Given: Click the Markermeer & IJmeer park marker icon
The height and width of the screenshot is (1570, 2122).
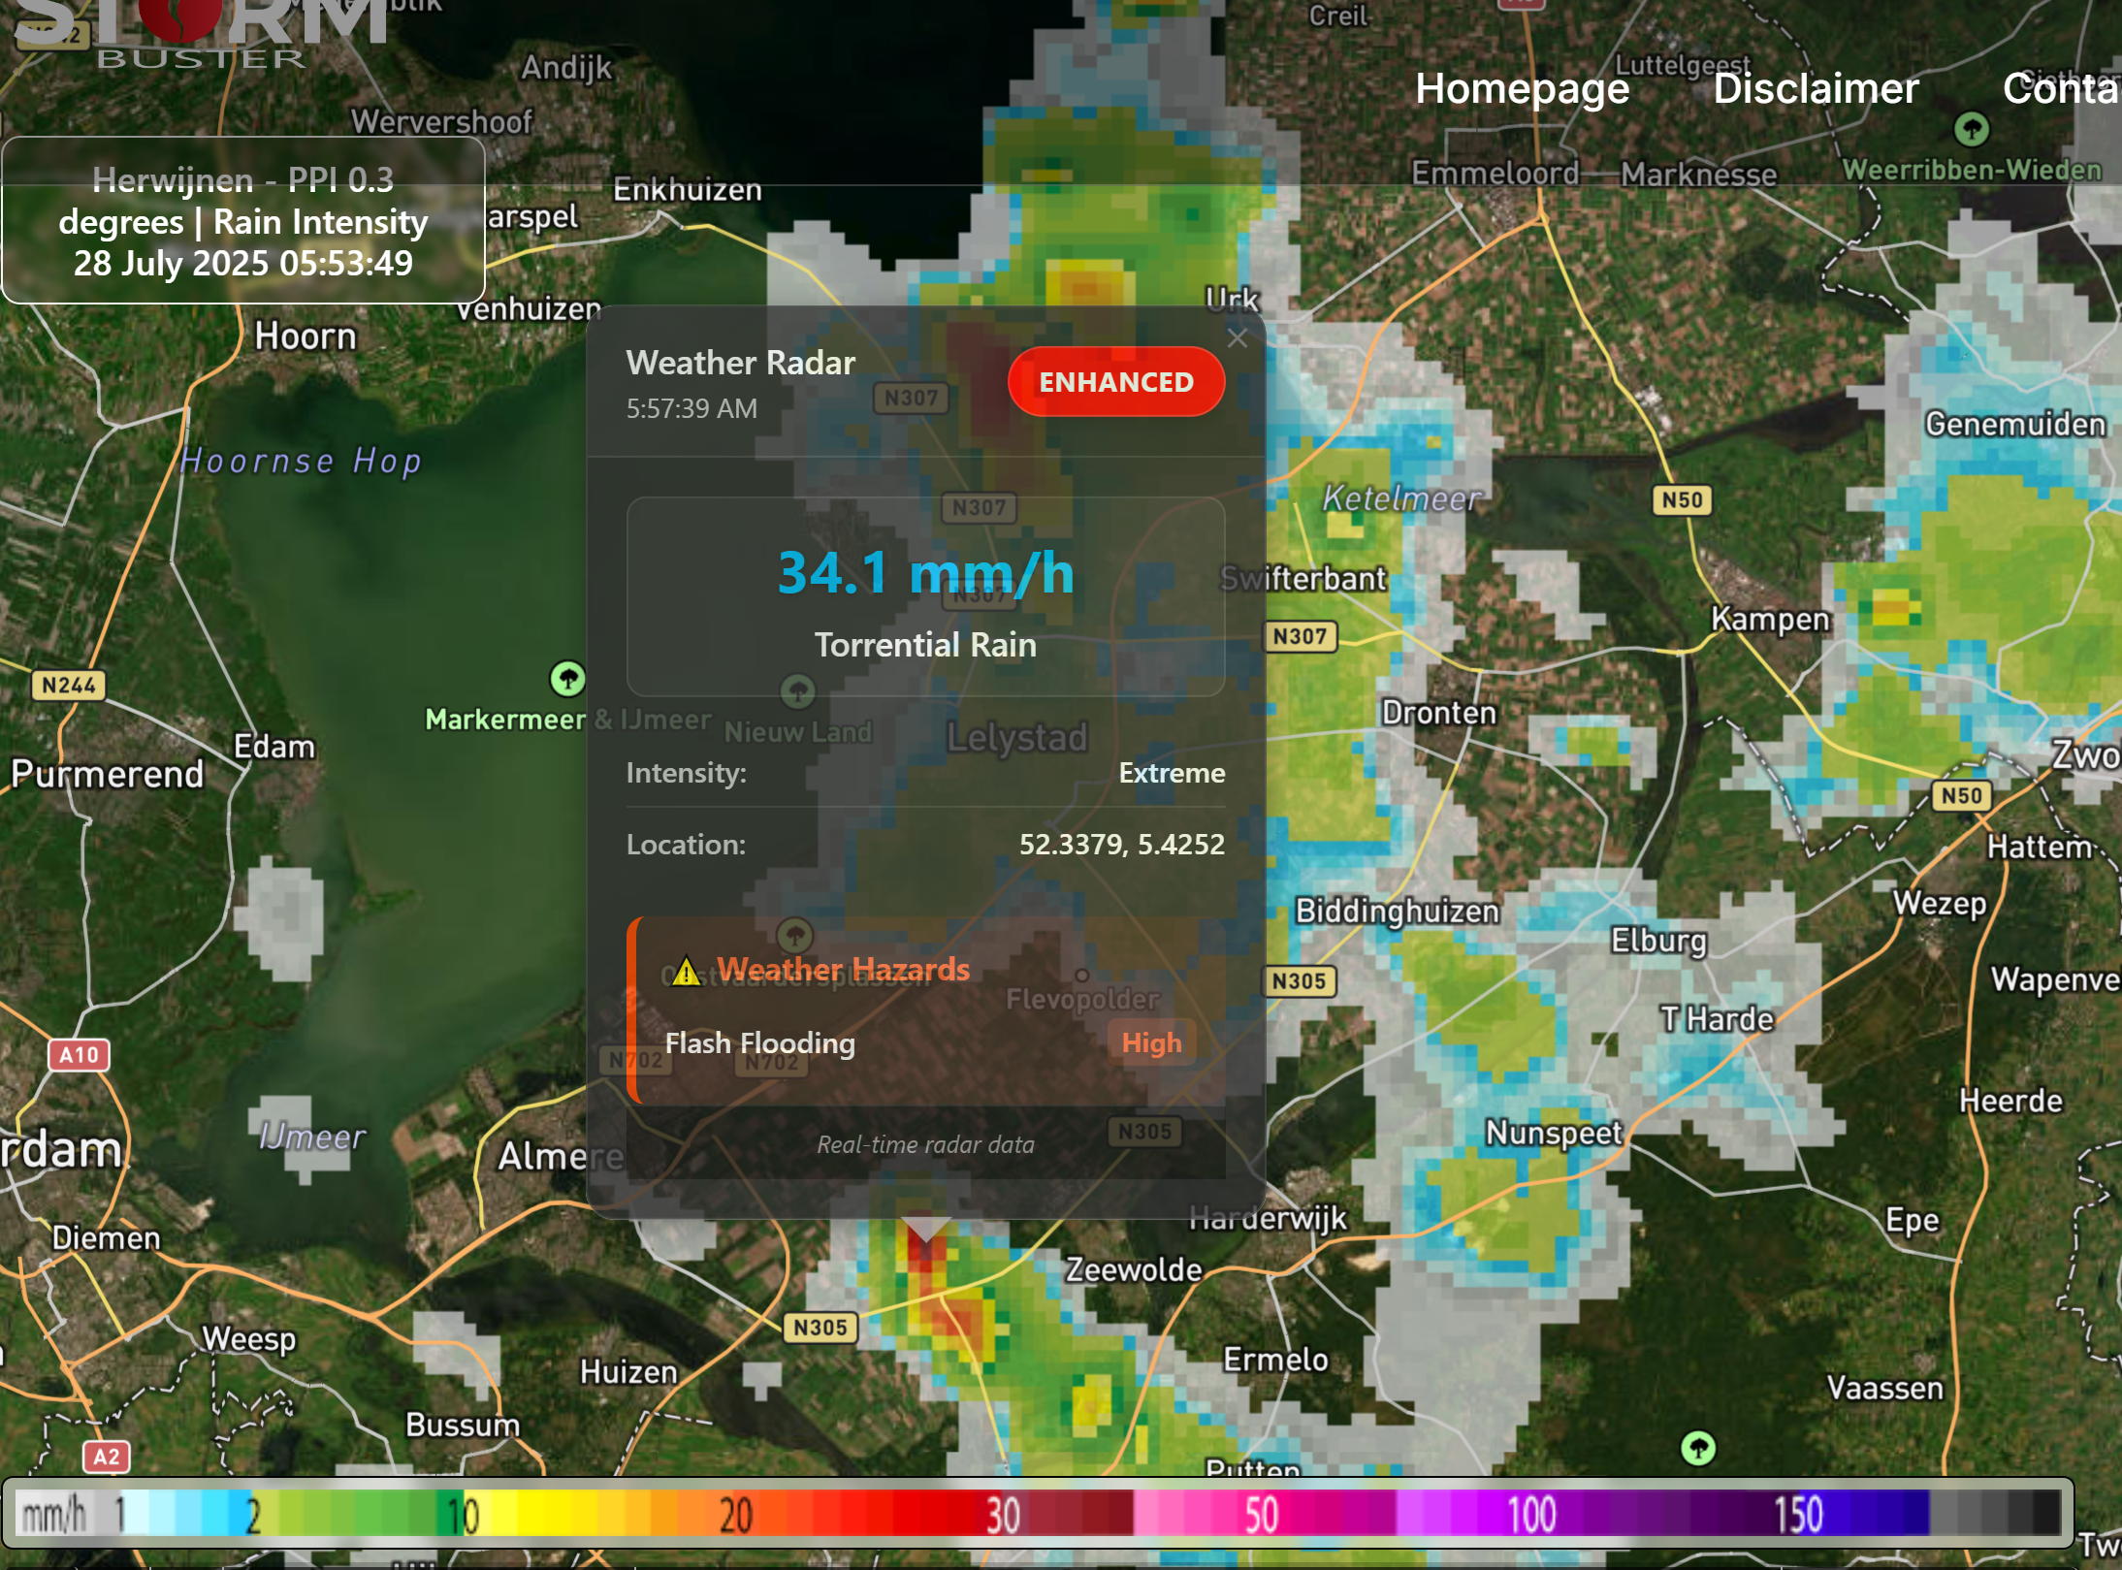Looking at the screenshot, I should point(567,678).
